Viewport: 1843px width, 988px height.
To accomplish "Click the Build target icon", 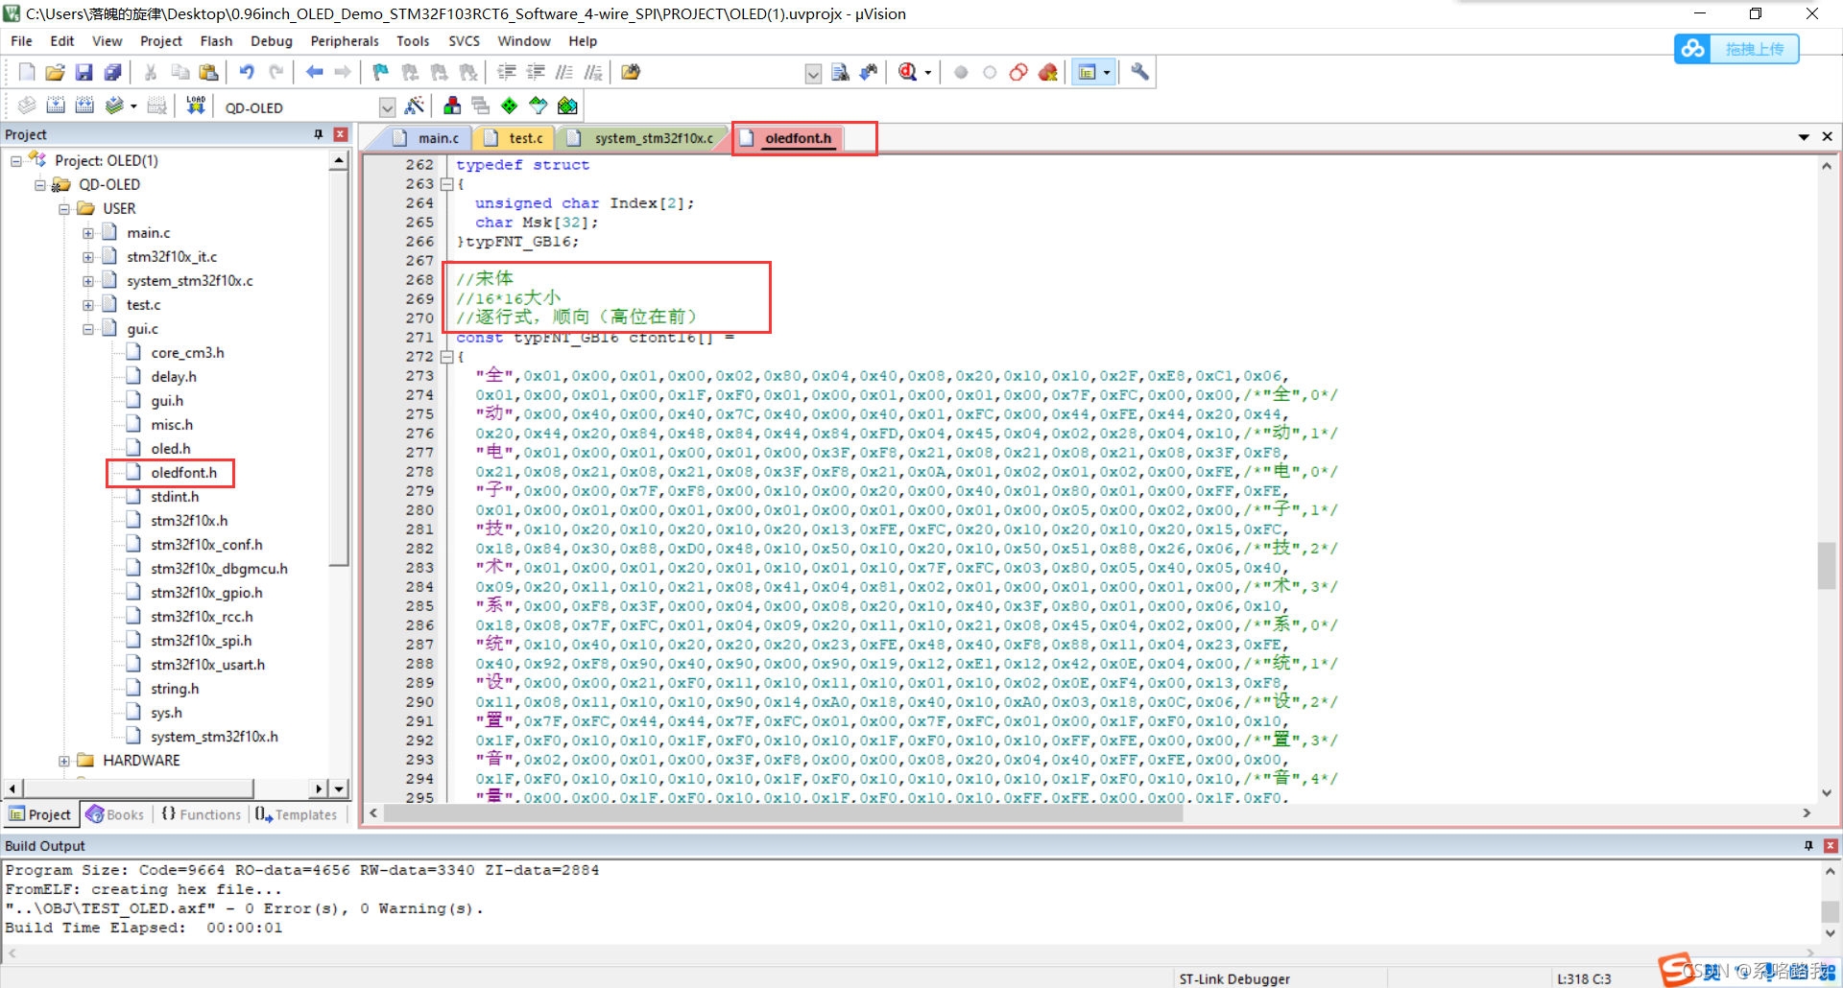I will [x=56, y=106].
